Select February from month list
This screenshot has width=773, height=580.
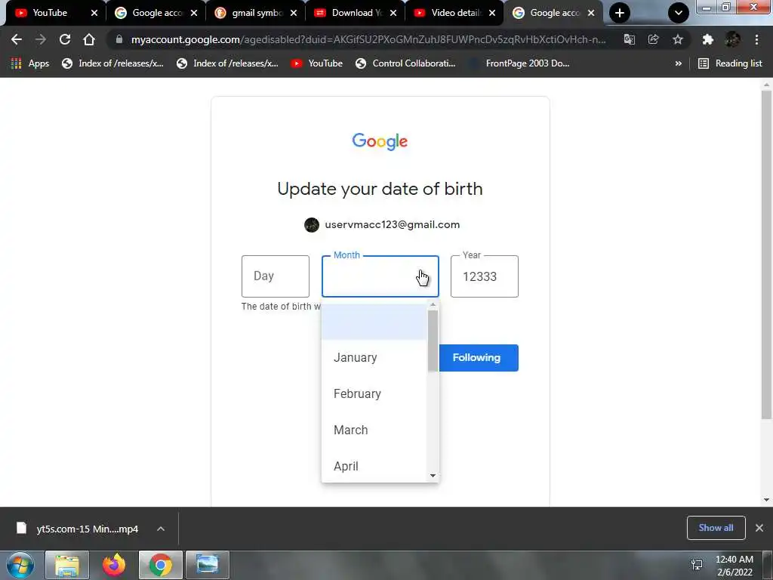pos(374,393)
